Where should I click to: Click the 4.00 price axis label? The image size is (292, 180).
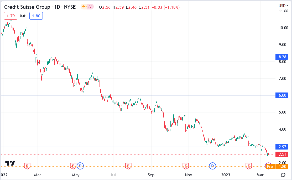(x=283, y=129)
